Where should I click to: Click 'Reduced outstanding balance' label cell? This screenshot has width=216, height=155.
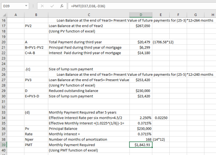pos(89,91)
